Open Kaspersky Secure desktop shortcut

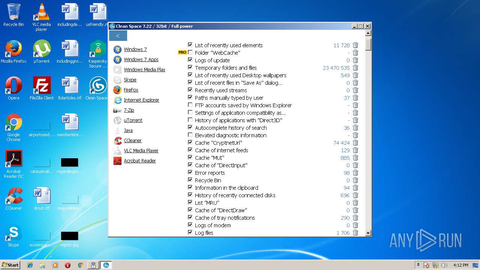97,54
